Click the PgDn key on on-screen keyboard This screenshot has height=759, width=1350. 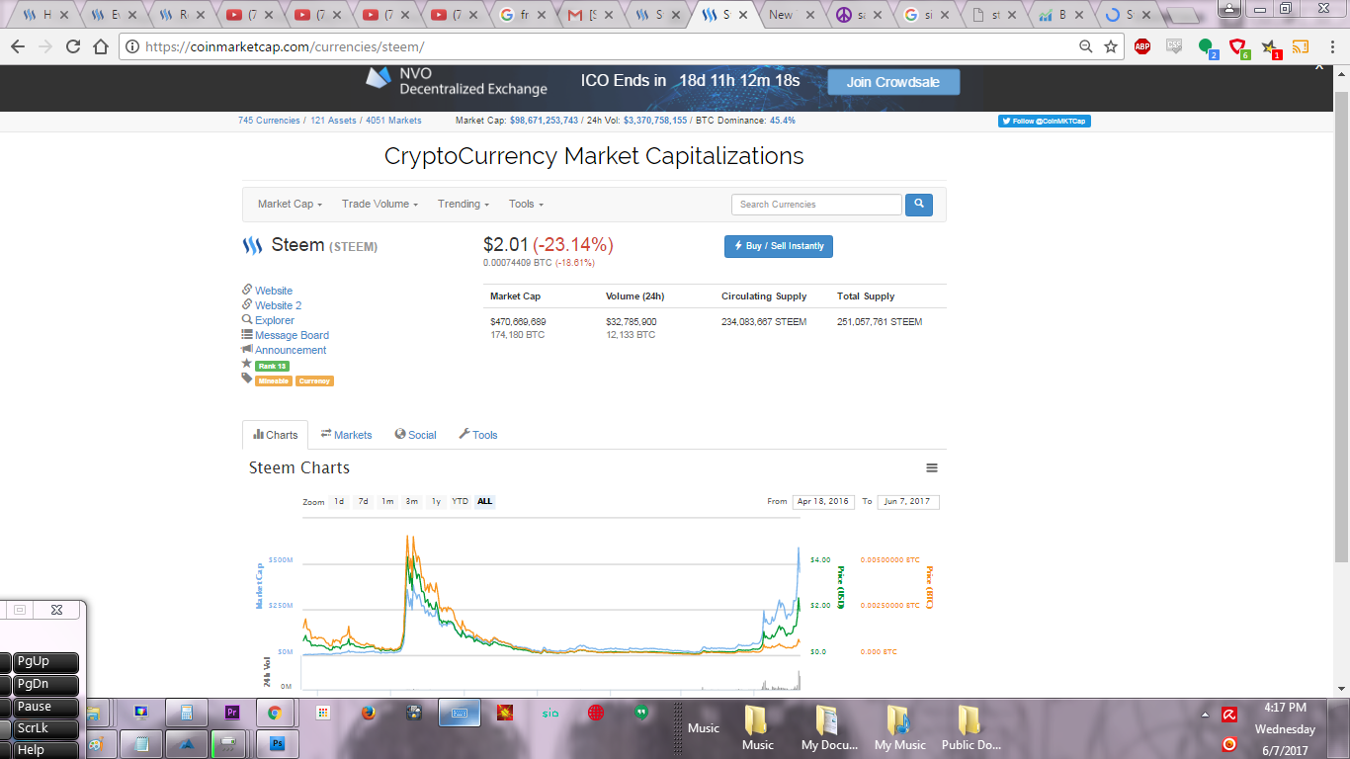point(43,684)
